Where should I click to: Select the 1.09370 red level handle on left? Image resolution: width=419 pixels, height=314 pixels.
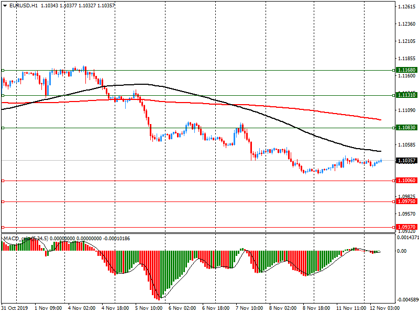(3, 227)
